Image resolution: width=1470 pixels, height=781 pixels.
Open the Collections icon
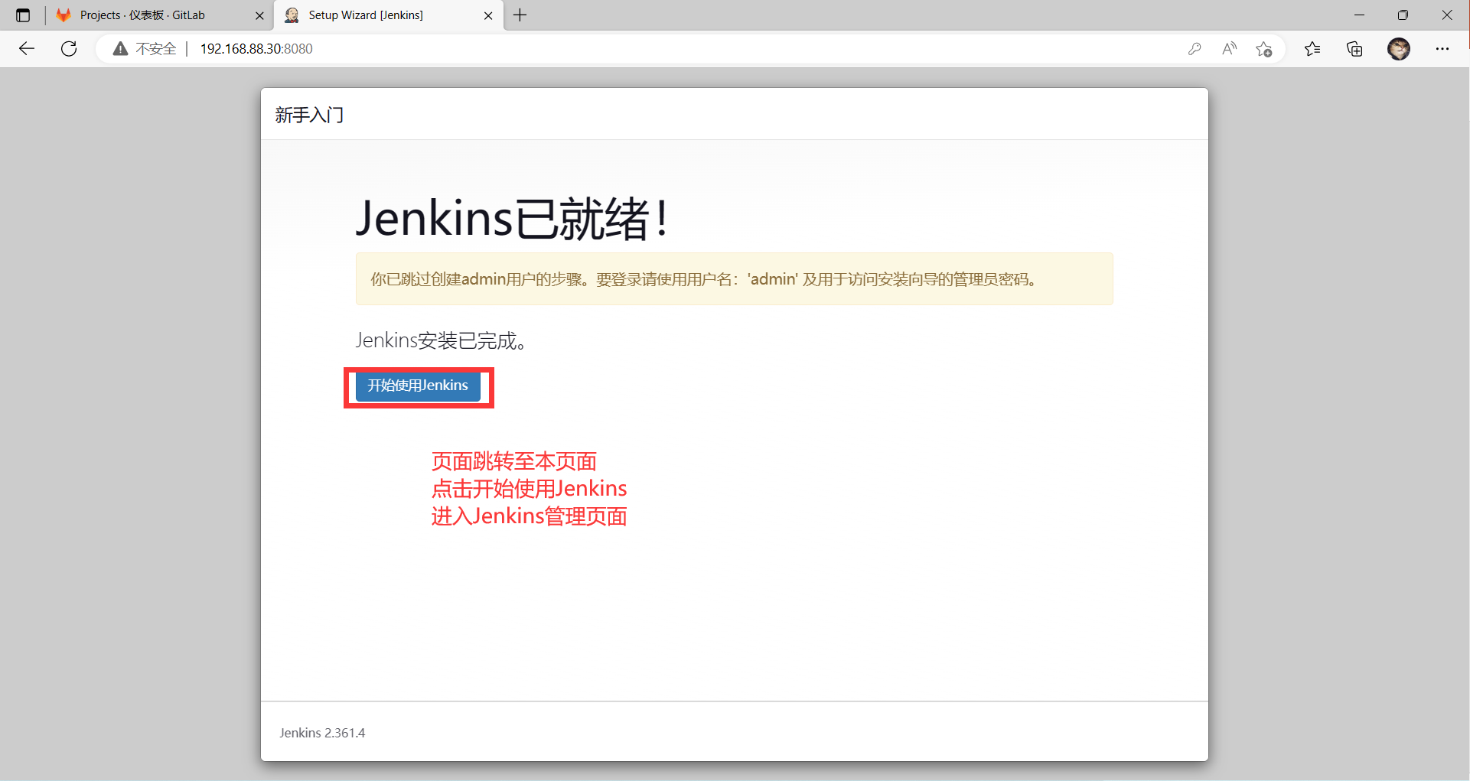pyautogui.click(x=1354, y=49)
